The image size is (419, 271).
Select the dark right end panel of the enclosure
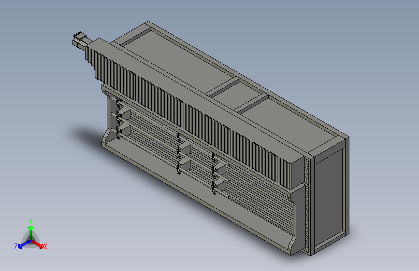click(x=329, y=198)
